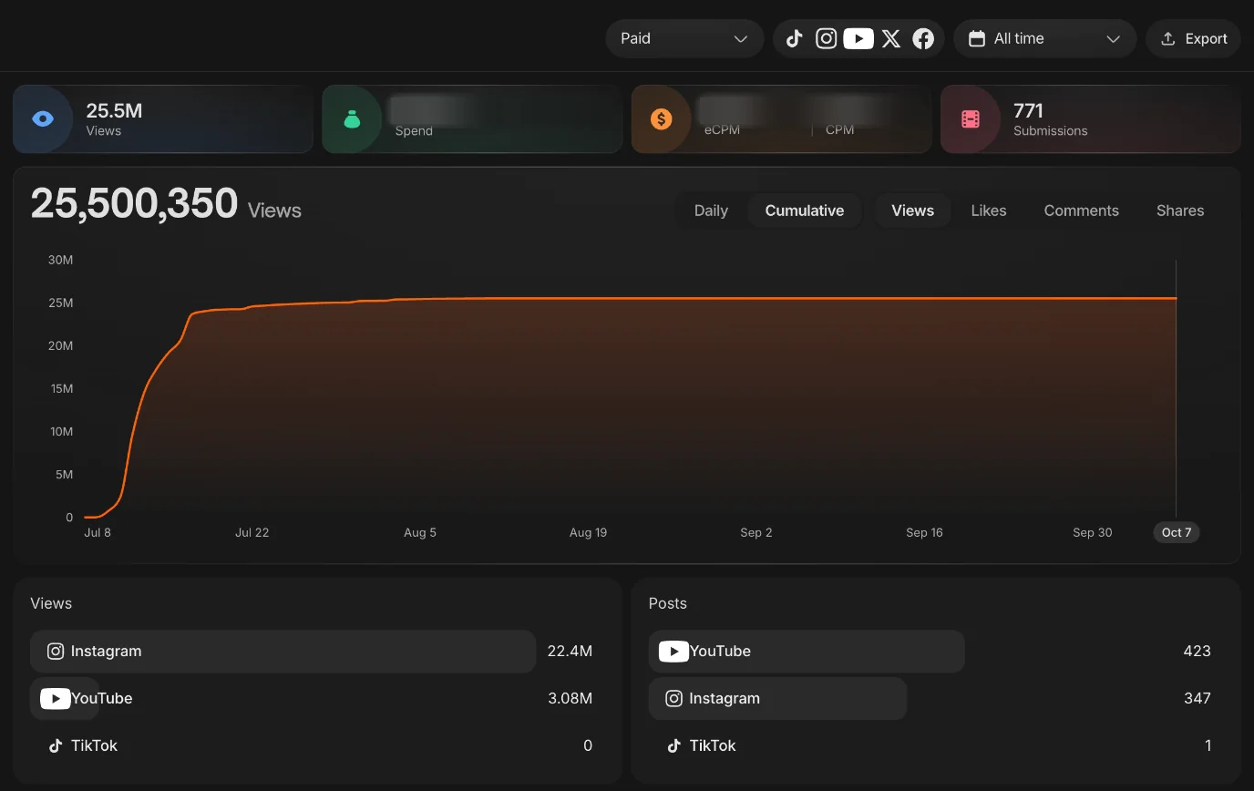Open the Paid filter dropdown
Viewport: 1254px width, 791px height.
[684, 38]
